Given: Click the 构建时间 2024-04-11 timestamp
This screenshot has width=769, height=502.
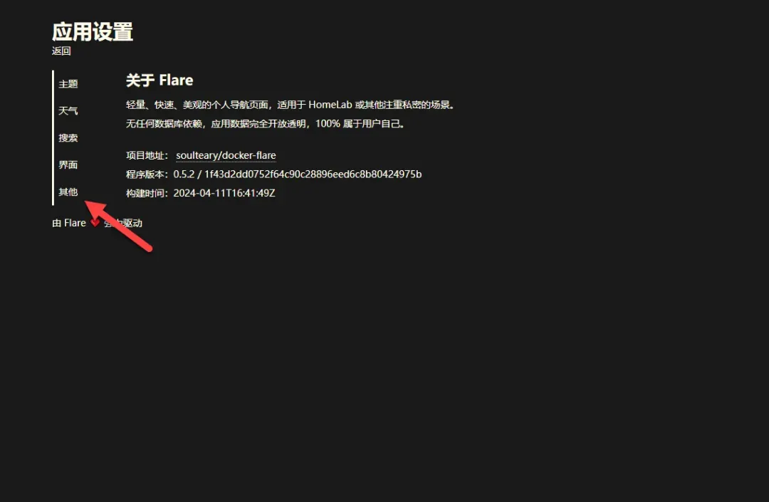Looking at the screenshot, I should click(224, 193).
